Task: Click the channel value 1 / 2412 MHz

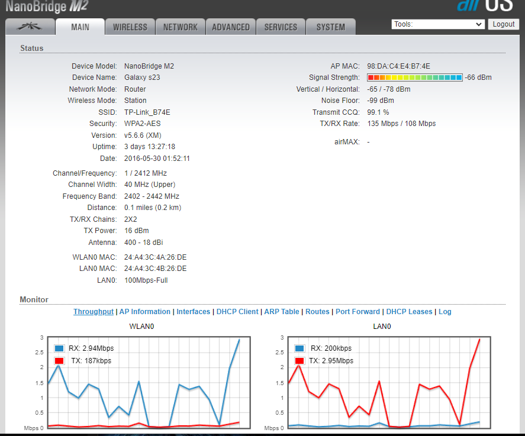Action: [x=146, y=173]
